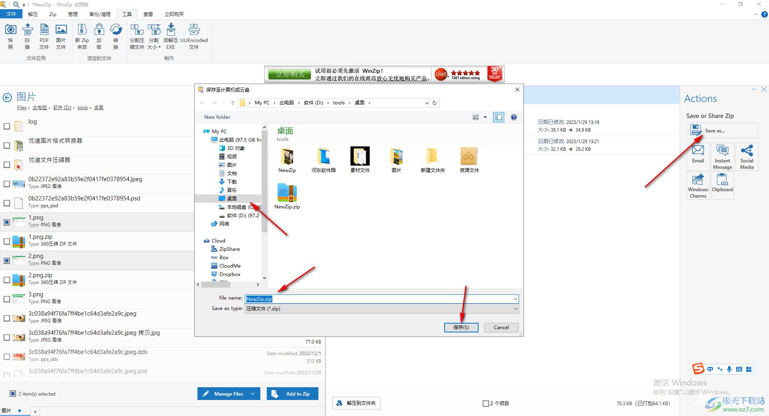Image resolution: width=769 pixels, height=416 pixels.
Task: Open the dialog help question icon
Action: (514, 117)
